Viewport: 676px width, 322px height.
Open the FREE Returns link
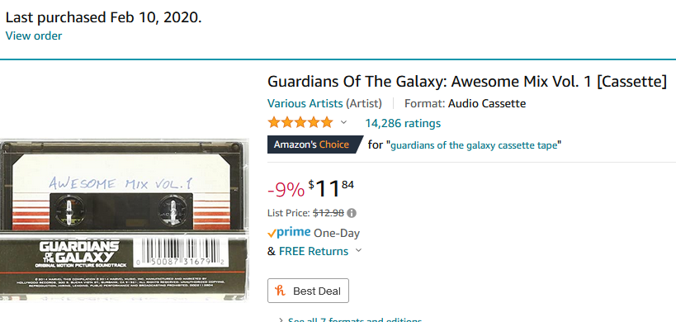pos(314,251)
